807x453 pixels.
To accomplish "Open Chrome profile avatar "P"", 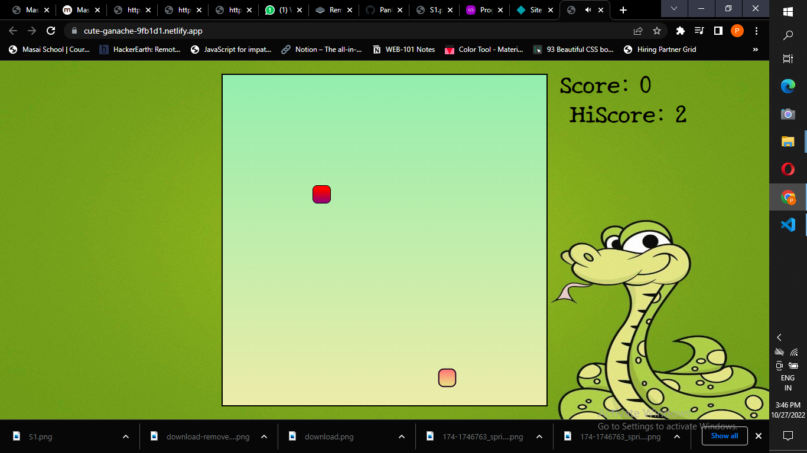I will point(737,31).
